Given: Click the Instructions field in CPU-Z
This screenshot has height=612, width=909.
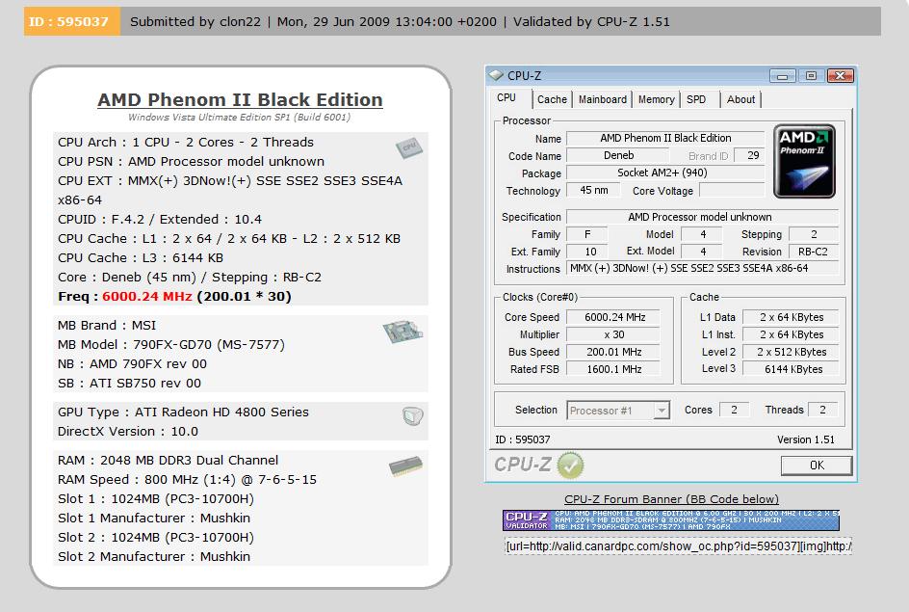Looking at the screenshot, I should click(x=702, y=269).
